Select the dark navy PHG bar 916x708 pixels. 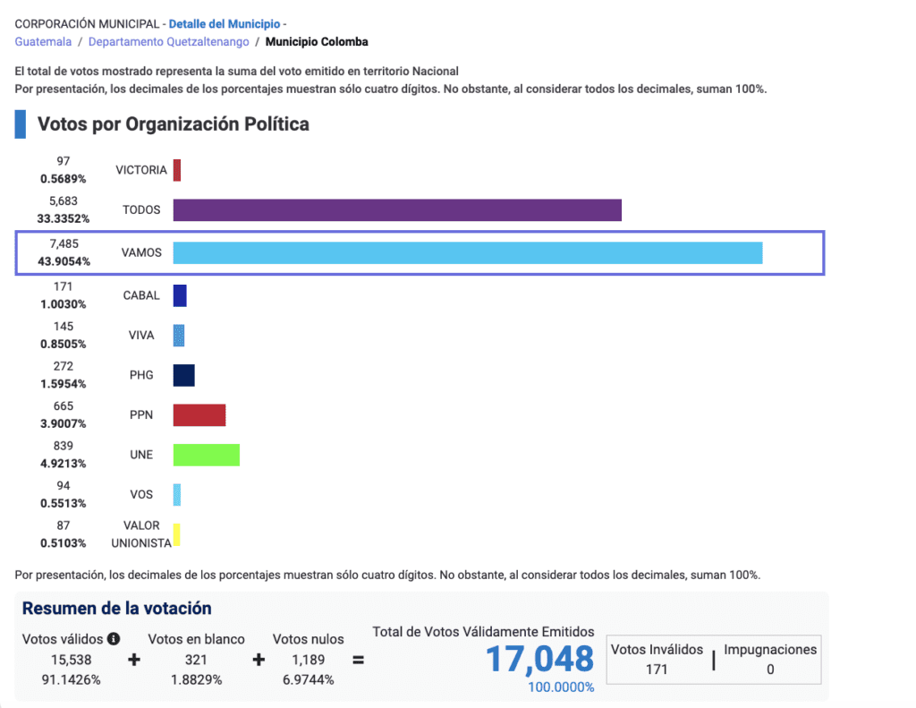tap(183, 375)
